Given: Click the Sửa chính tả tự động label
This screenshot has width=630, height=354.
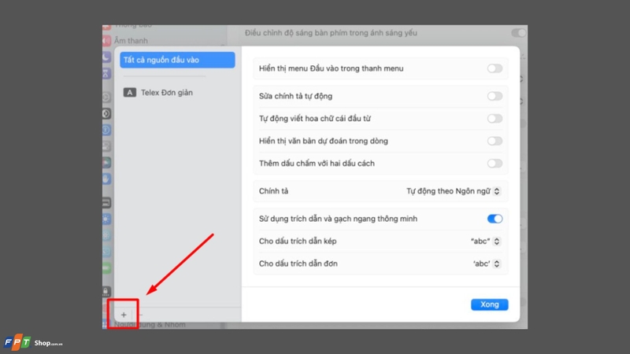Looking at the screenshot, I should pos(295,96).
